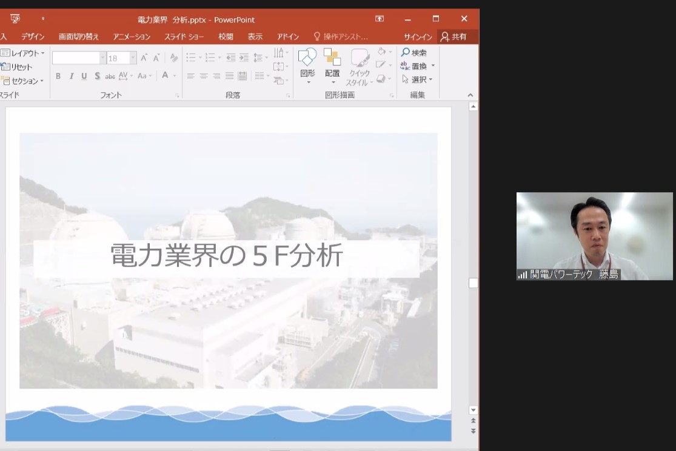The height and width of the screenshot is (451, 676).
Task: Click the vertical scrollbar thumb
Action: [x=473, y=283]
